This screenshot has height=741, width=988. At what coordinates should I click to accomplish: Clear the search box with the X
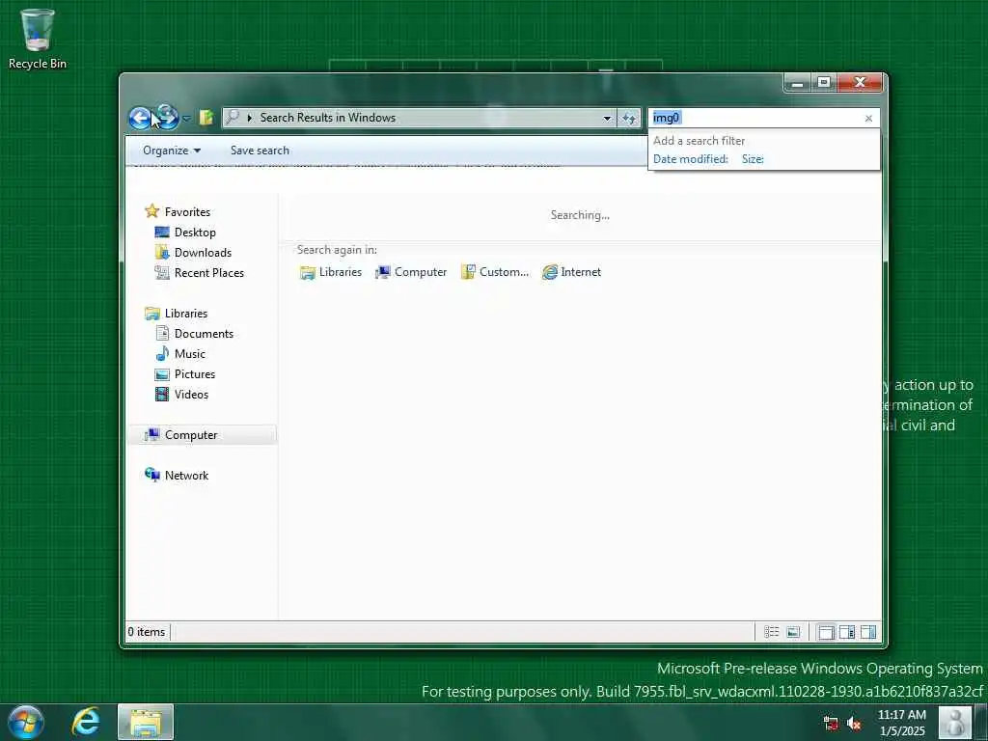point(869,118)
